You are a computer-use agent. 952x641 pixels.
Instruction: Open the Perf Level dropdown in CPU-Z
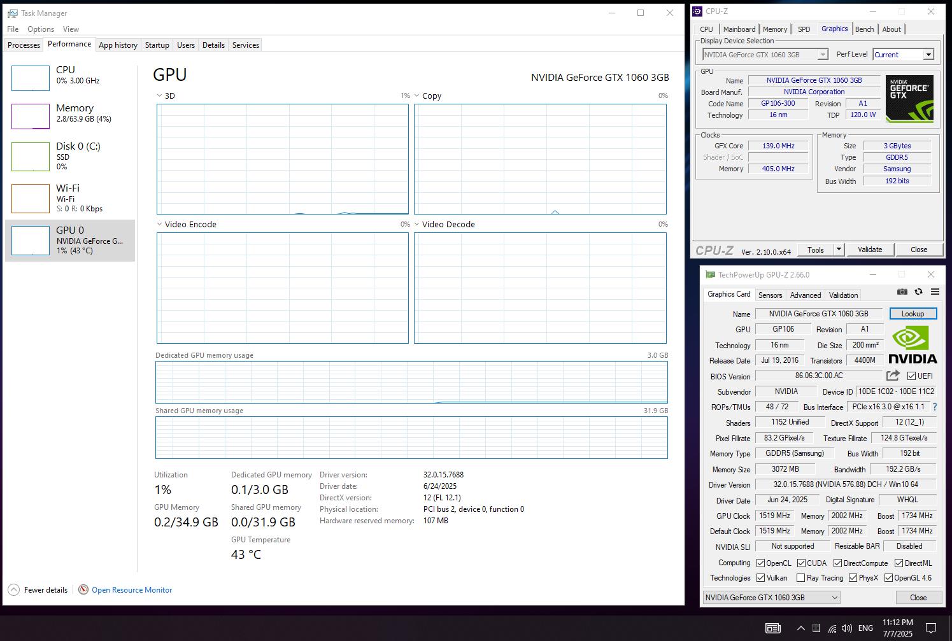(x=903, y=55)
